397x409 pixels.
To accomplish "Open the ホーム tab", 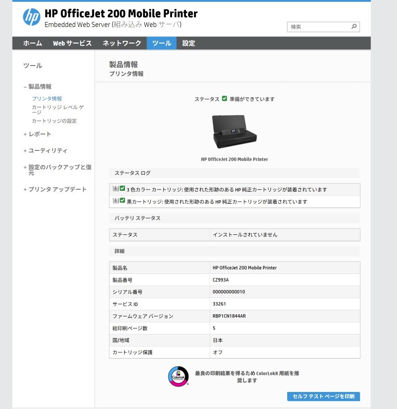I will (33, 43).
